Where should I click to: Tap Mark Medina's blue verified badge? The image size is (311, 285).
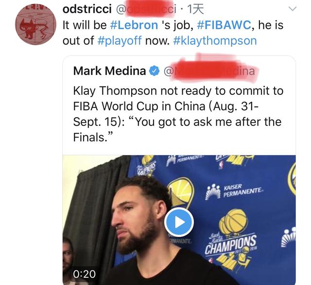tap(155, 71)
